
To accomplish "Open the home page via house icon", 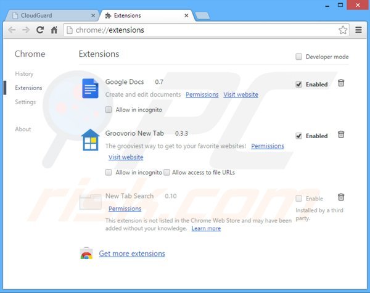I will [x=54, y=30].
